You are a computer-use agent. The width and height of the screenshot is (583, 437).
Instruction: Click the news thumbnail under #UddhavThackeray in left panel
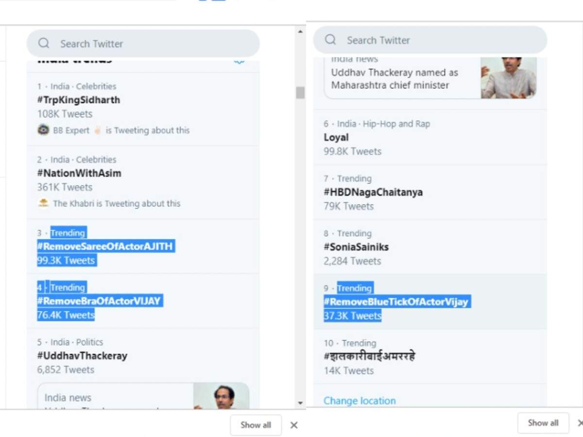point(222,396)
